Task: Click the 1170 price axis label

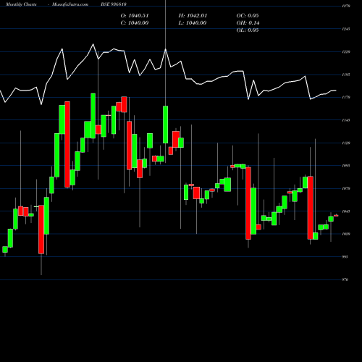Action: coord(346,97)
